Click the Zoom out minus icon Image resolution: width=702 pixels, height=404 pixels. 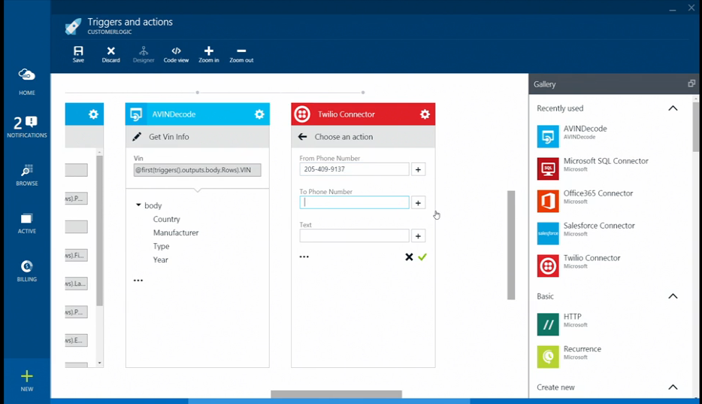(x=241, y=51)
